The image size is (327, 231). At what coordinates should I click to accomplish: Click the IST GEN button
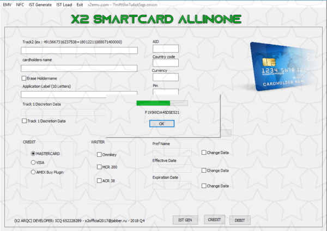tap(185, 220)
